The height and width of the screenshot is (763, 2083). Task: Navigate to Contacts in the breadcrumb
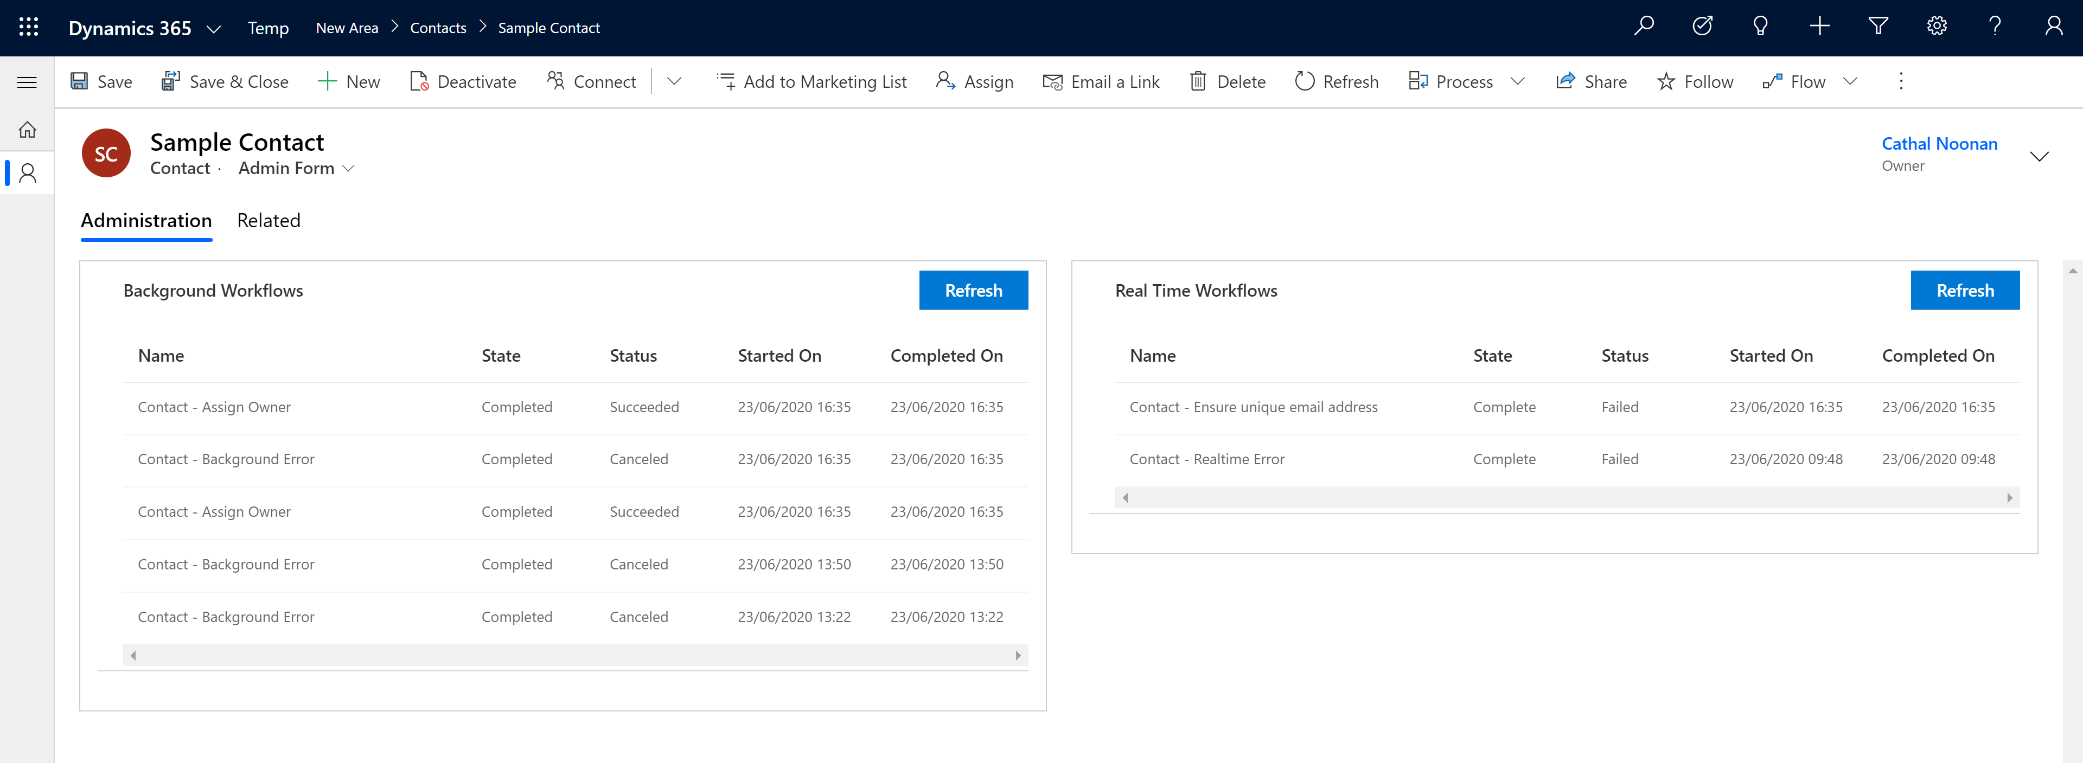(x=438, y=28)
